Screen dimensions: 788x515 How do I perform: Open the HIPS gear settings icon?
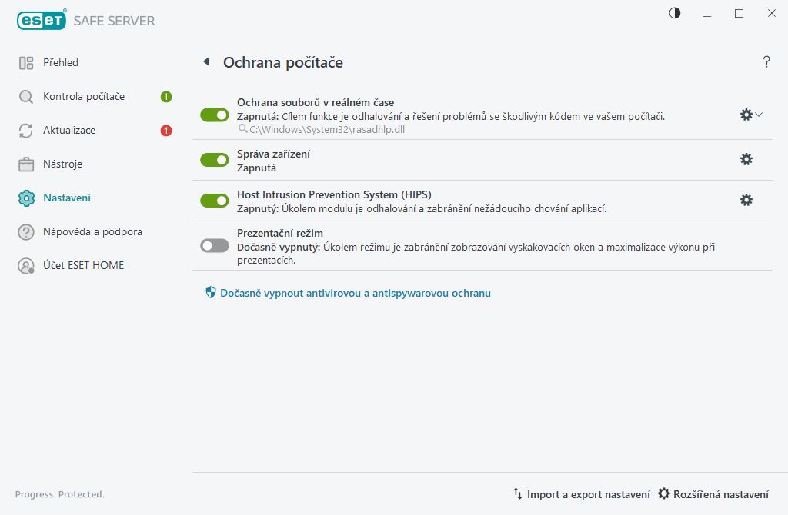click(x=746, y=200)
